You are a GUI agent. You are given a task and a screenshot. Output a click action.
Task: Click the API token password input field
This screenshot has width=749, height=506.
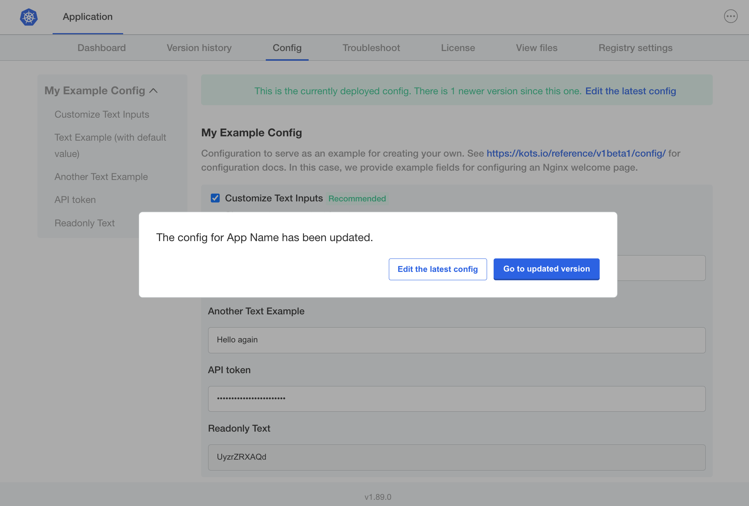pyautogui.click(x=456, y=398)
